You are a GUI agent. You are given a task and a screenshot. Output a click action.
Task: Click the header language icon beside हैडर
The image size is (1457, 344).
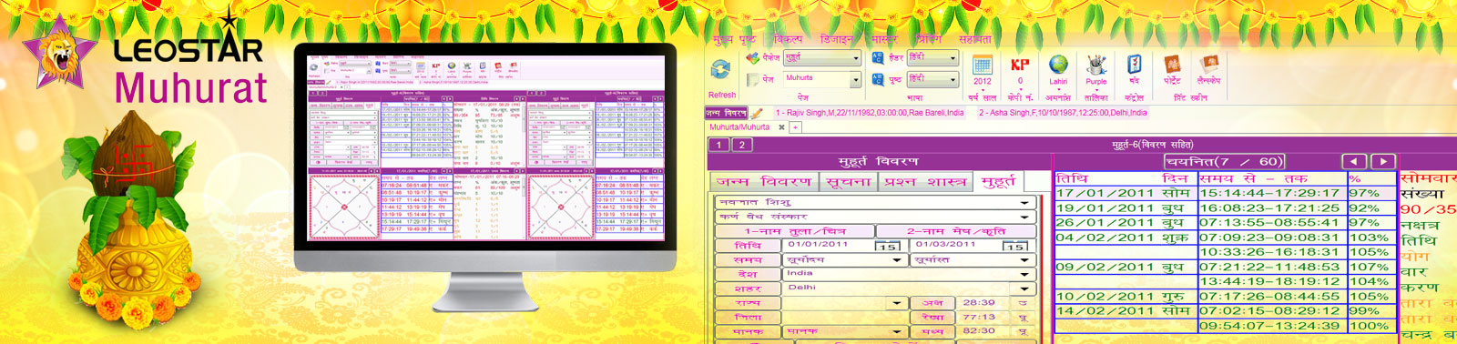pos(878,57)
